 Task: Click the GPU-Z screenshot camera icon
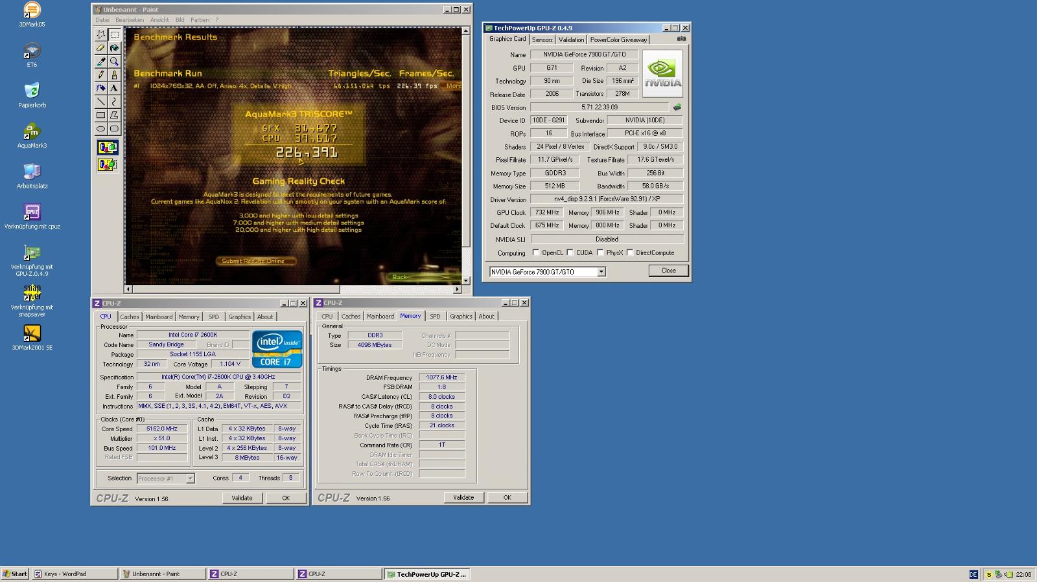point(681,39)
